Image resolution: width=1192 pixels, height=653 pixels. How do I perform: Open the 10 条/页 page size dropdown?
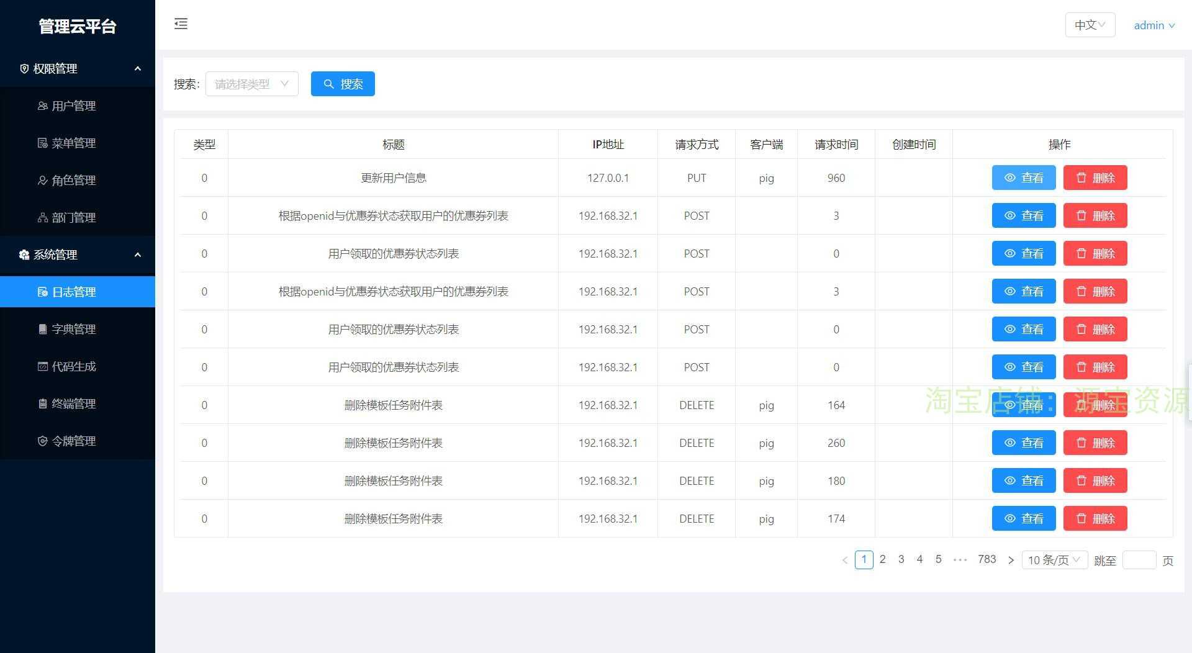1054,560
